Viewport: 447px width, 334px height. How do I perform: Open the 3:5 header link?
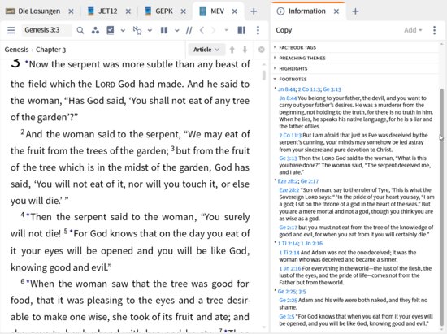pos(302,292)
